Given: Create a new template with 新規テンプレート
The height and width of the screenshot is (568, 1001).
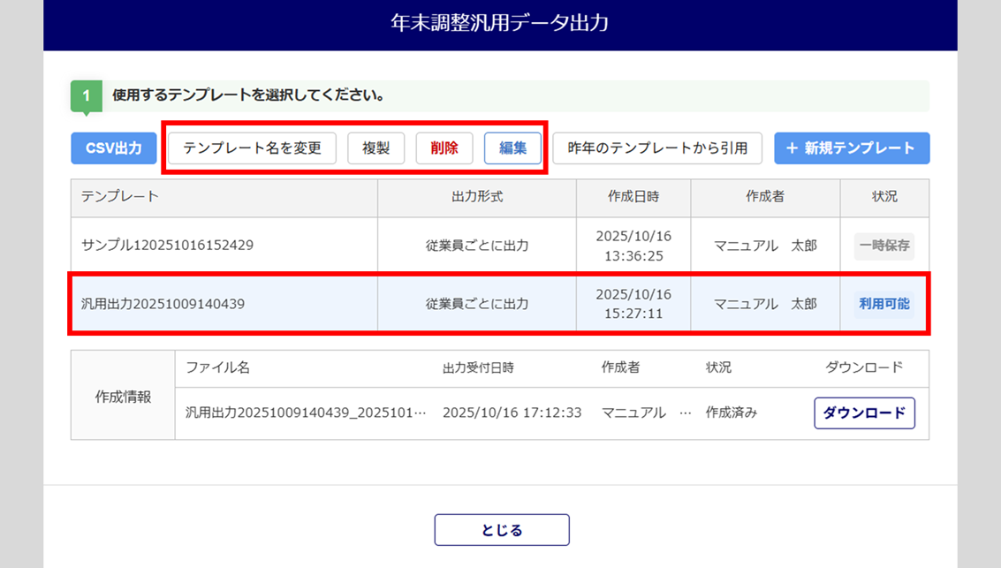Looking at the screenshot, I should pos(852,148).
